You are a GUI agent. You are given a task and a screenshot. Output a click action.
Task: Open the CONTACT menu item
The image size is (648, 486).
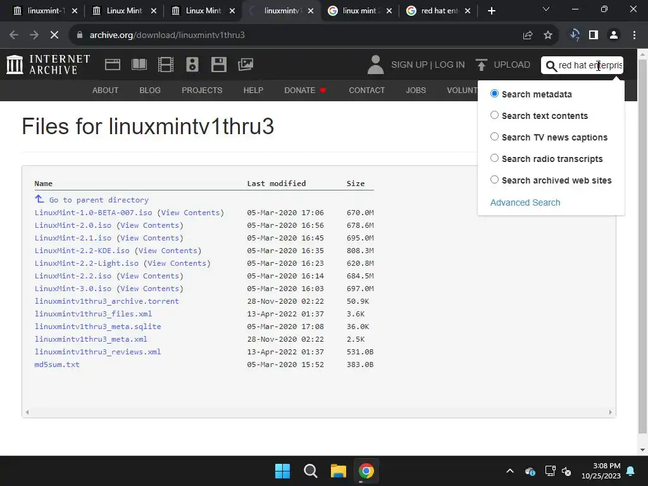366,90
